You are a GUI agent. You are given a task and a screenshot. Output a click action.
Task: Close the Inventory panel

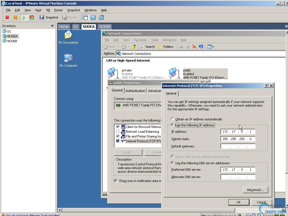pos(52,26)
